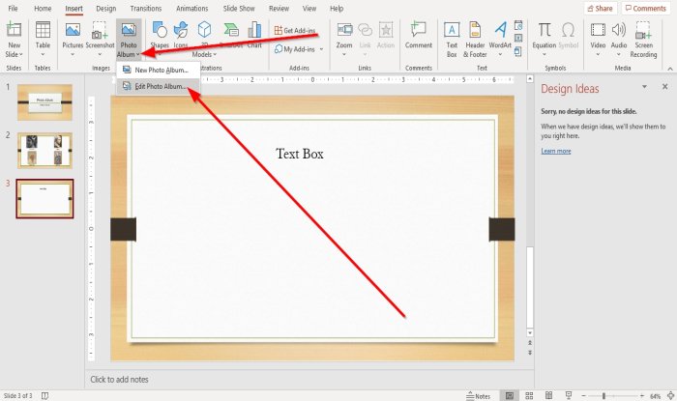Adjust the zoom slider handle
Viewport: 677px width, 401px height.
(x=603, y=395)
